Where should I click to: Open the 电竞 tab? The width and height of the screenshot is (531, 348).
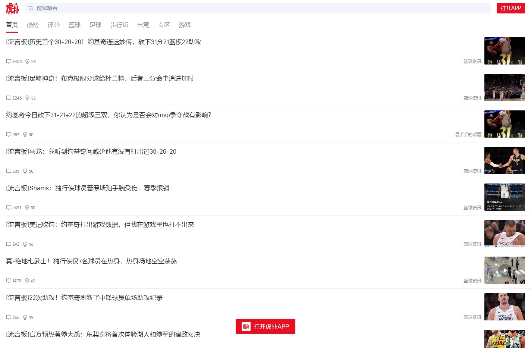pyautogui.click(x=143, y=25)
